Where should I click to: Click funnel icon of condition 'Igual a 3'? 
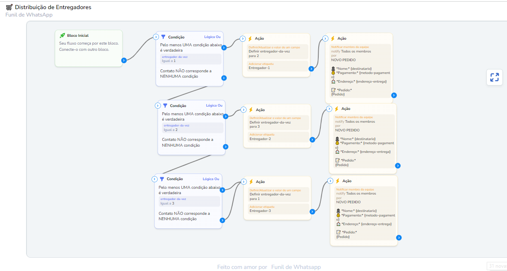click(x=162, y=179)
